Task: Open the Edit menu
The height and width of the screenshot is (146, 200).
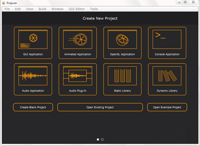Action: pos(18,9)
